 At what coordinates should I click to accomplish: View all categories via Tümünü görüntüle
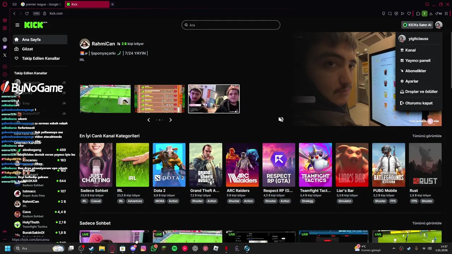pos(427,136)
